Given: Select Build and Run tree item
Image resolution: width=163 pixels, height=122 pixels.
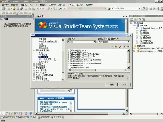Looking at the screenshot, I should point(44,62).
